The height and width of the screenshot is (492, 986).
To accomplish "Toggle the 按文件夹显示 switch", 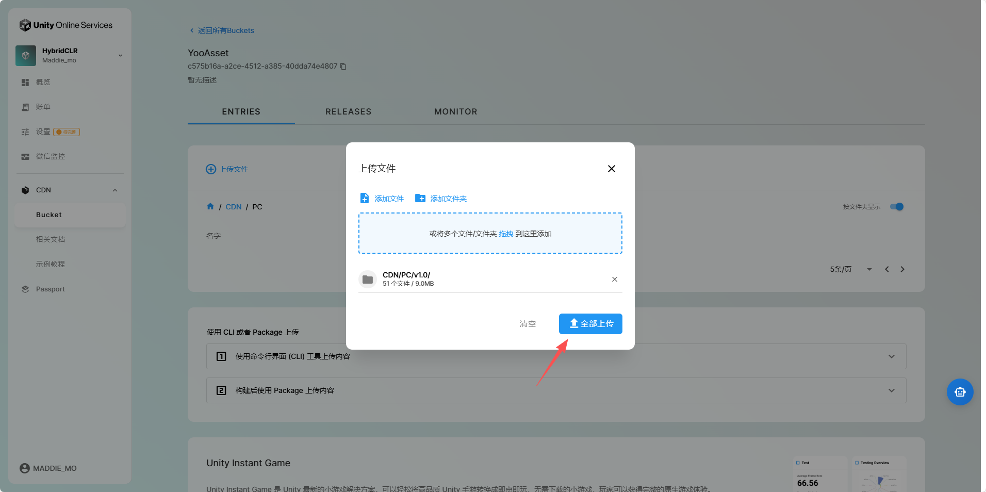I will 897,207.
